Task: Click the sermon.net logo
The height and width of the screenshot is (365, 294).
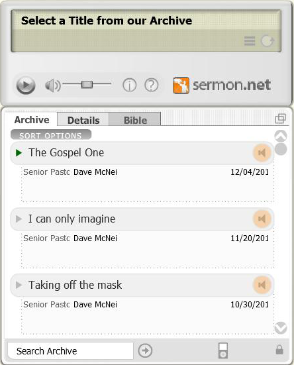Action: (x=222, y=85)
